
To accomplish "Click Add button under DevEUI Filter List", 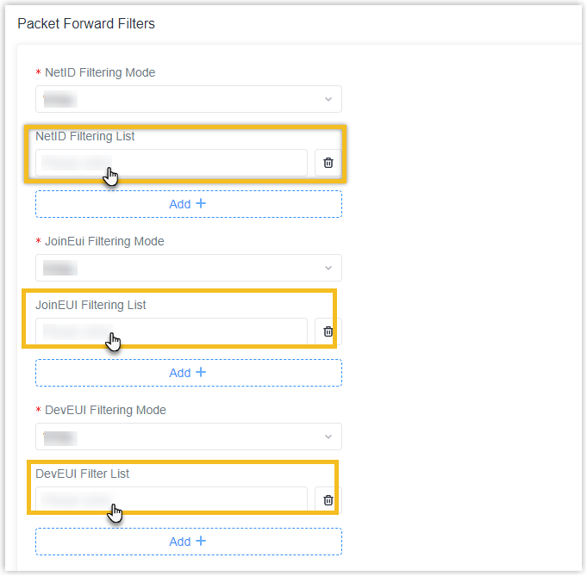I will pyautogui.click(x=188, y=542).
